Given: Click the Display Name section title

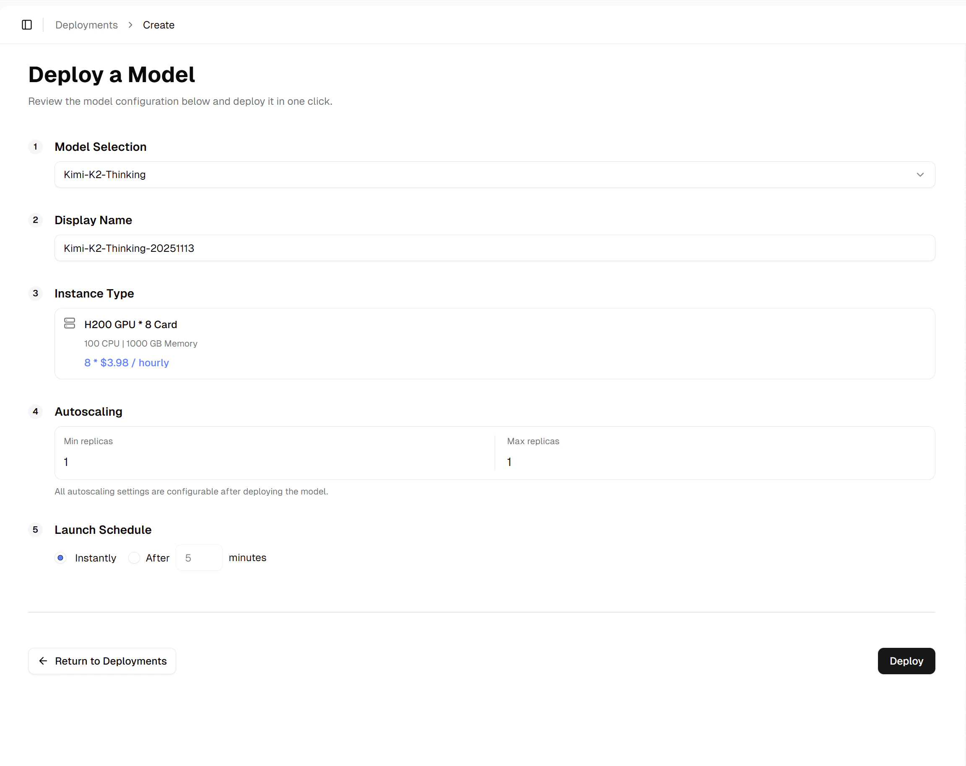Looking at the screenshot, I should [93, 220].
